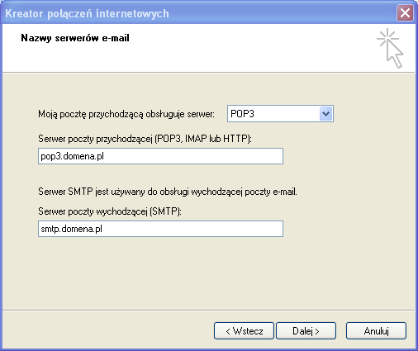Go back with the Wstecz button
418x351 pixels.
[x=244, y=331]
